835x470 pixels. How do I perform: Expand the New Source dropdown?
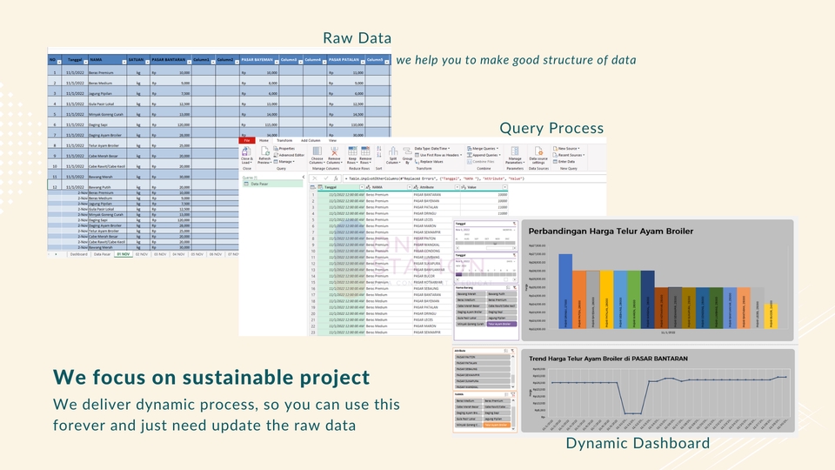pos(579,149)
